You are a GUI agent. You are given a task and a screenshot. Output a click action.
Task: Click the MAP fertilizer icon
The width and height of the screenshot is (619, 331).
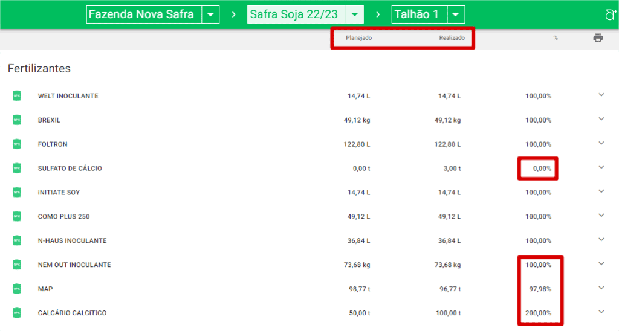click(17, 289)
